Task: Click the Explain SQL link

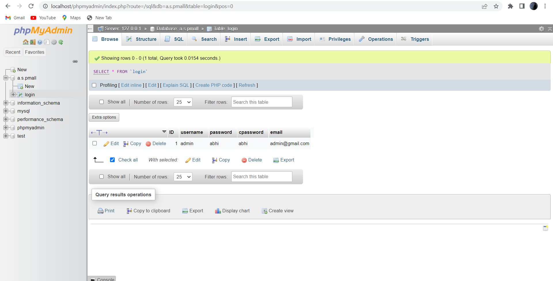Action: click(176, 85)
